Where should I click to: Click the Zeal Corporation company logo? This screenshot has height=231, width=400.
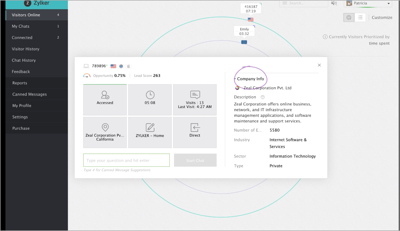(237, 88)
